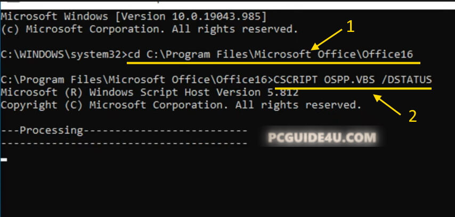Click the first "(c) Microsoft Corporation" line

(150, 28)
